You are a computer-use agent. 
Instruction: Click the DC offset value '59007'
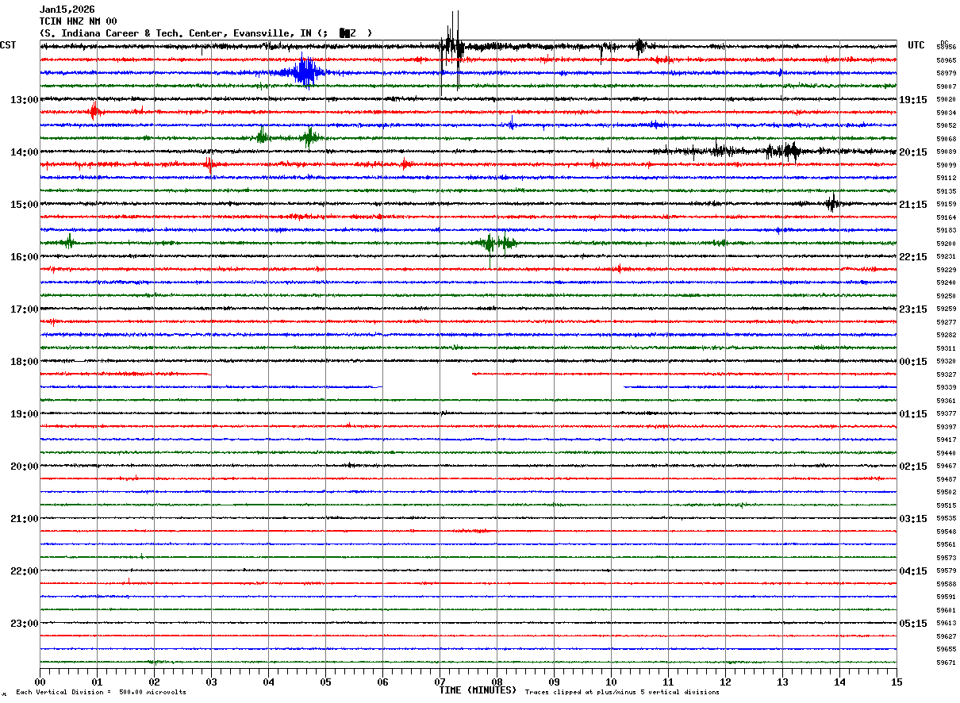point(946,86)
